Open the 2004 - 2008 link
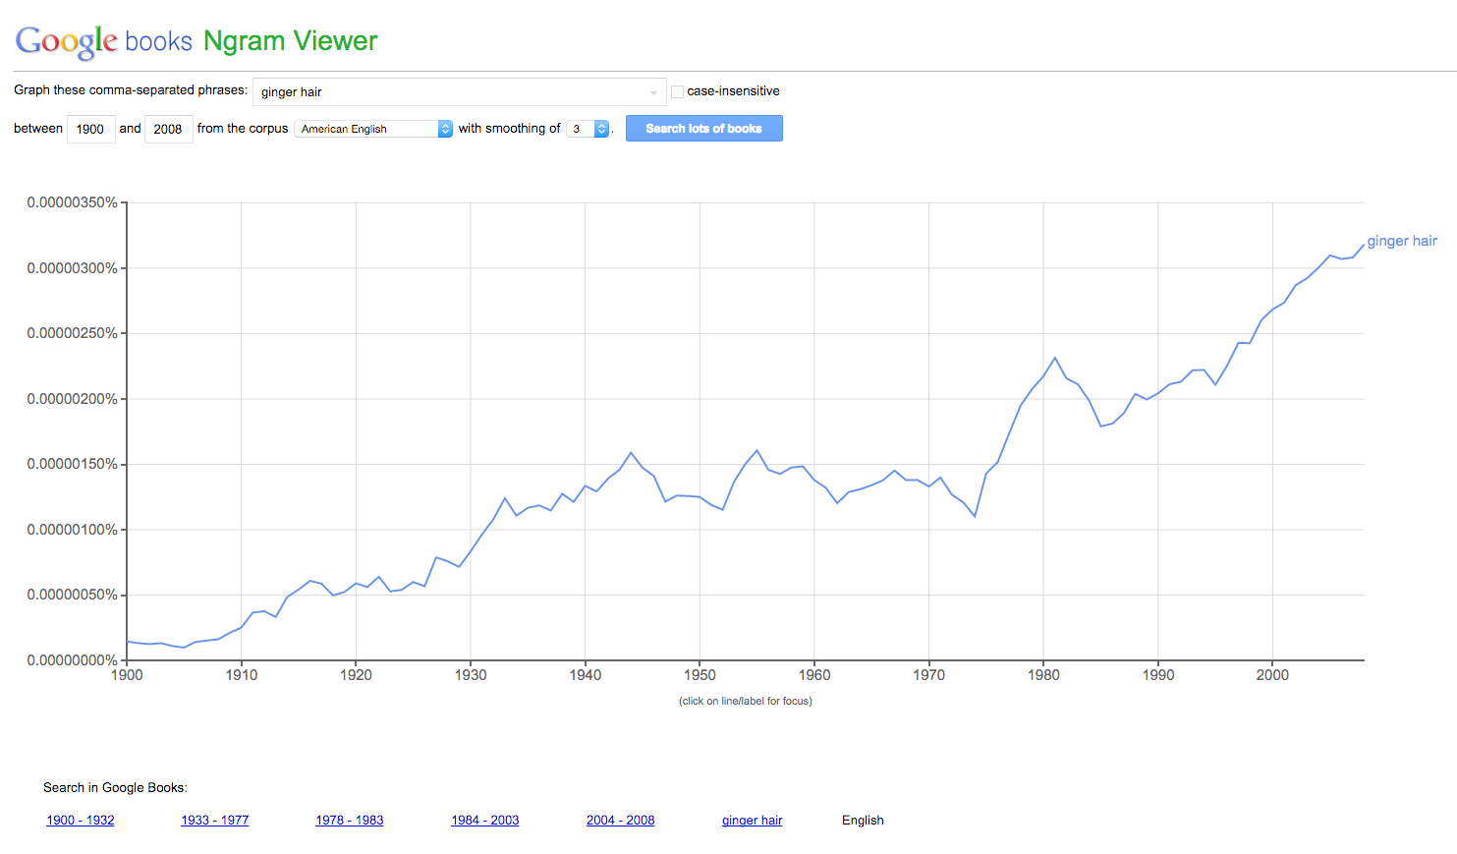 (x=620, y=820)
